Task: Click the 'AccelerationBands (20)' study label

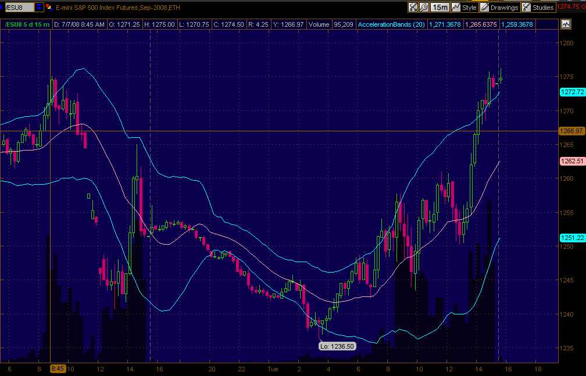Action: [391, 24]
